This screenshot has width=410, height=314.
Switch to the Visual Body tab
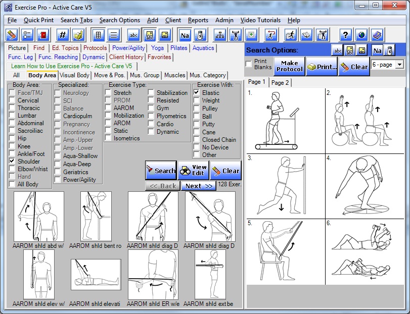coord(74,75)
